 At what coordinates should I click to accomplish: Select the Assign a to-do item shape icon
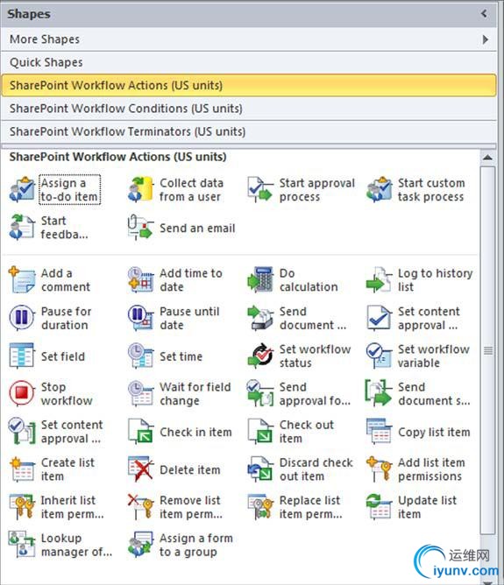coord(22,189)
